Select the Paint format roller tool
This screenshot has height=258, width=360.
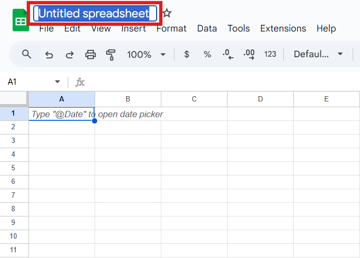(110, 54)
